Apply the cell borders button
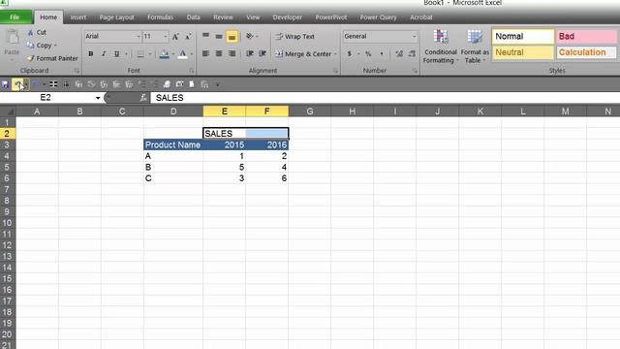 140,54
